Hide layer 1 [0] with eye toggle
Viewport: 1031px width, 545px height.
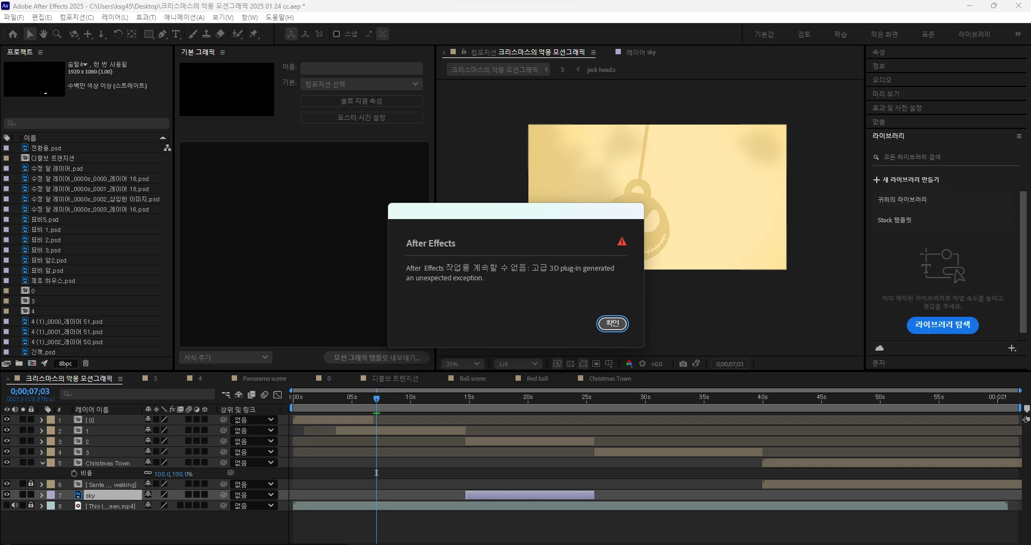click(x=6, y=420)
